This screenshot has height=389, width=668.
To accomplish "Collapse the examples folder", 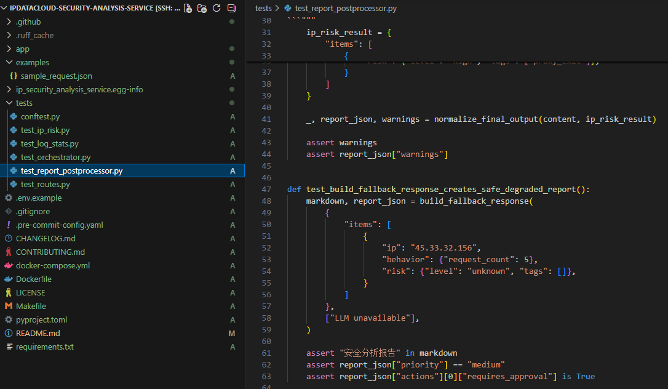I will coord(9,62).
